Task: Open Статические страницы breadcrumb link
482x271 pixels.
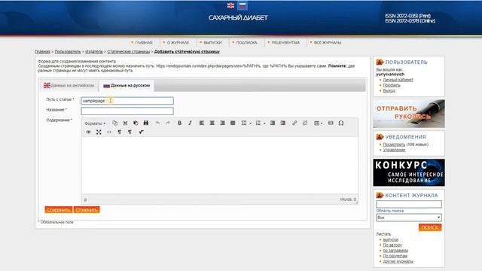Action: coord(129,52)
